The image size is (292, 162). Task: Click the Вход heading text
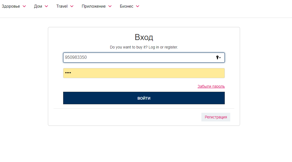[144, 37]
